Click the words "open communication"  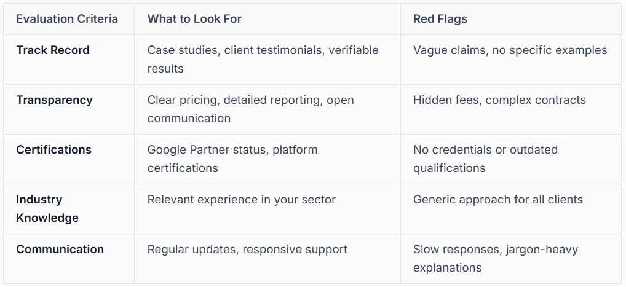(189, 118)
